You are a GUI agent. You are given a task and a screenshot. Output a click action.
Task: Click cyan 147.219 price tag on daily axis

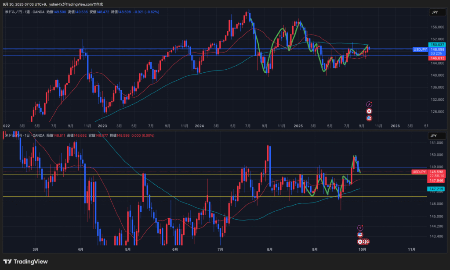(438, 188)
